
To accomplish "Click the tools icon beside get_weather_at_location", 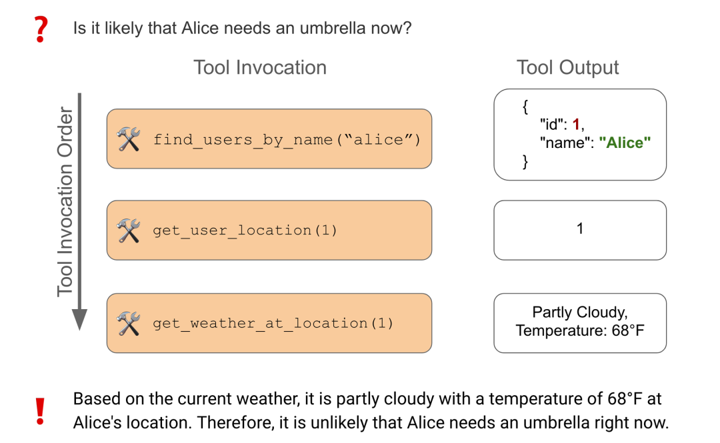I will 128,323.
